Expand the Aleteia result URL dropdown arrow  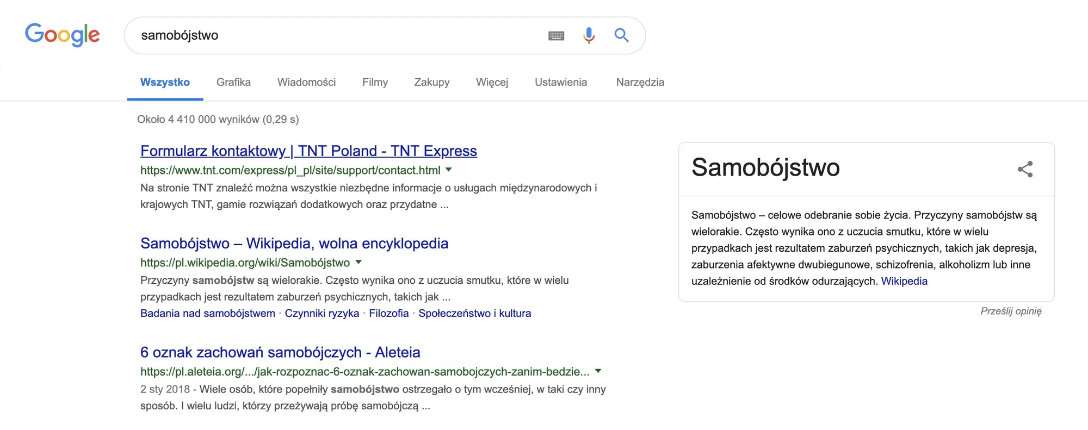[x=598, y=371]
